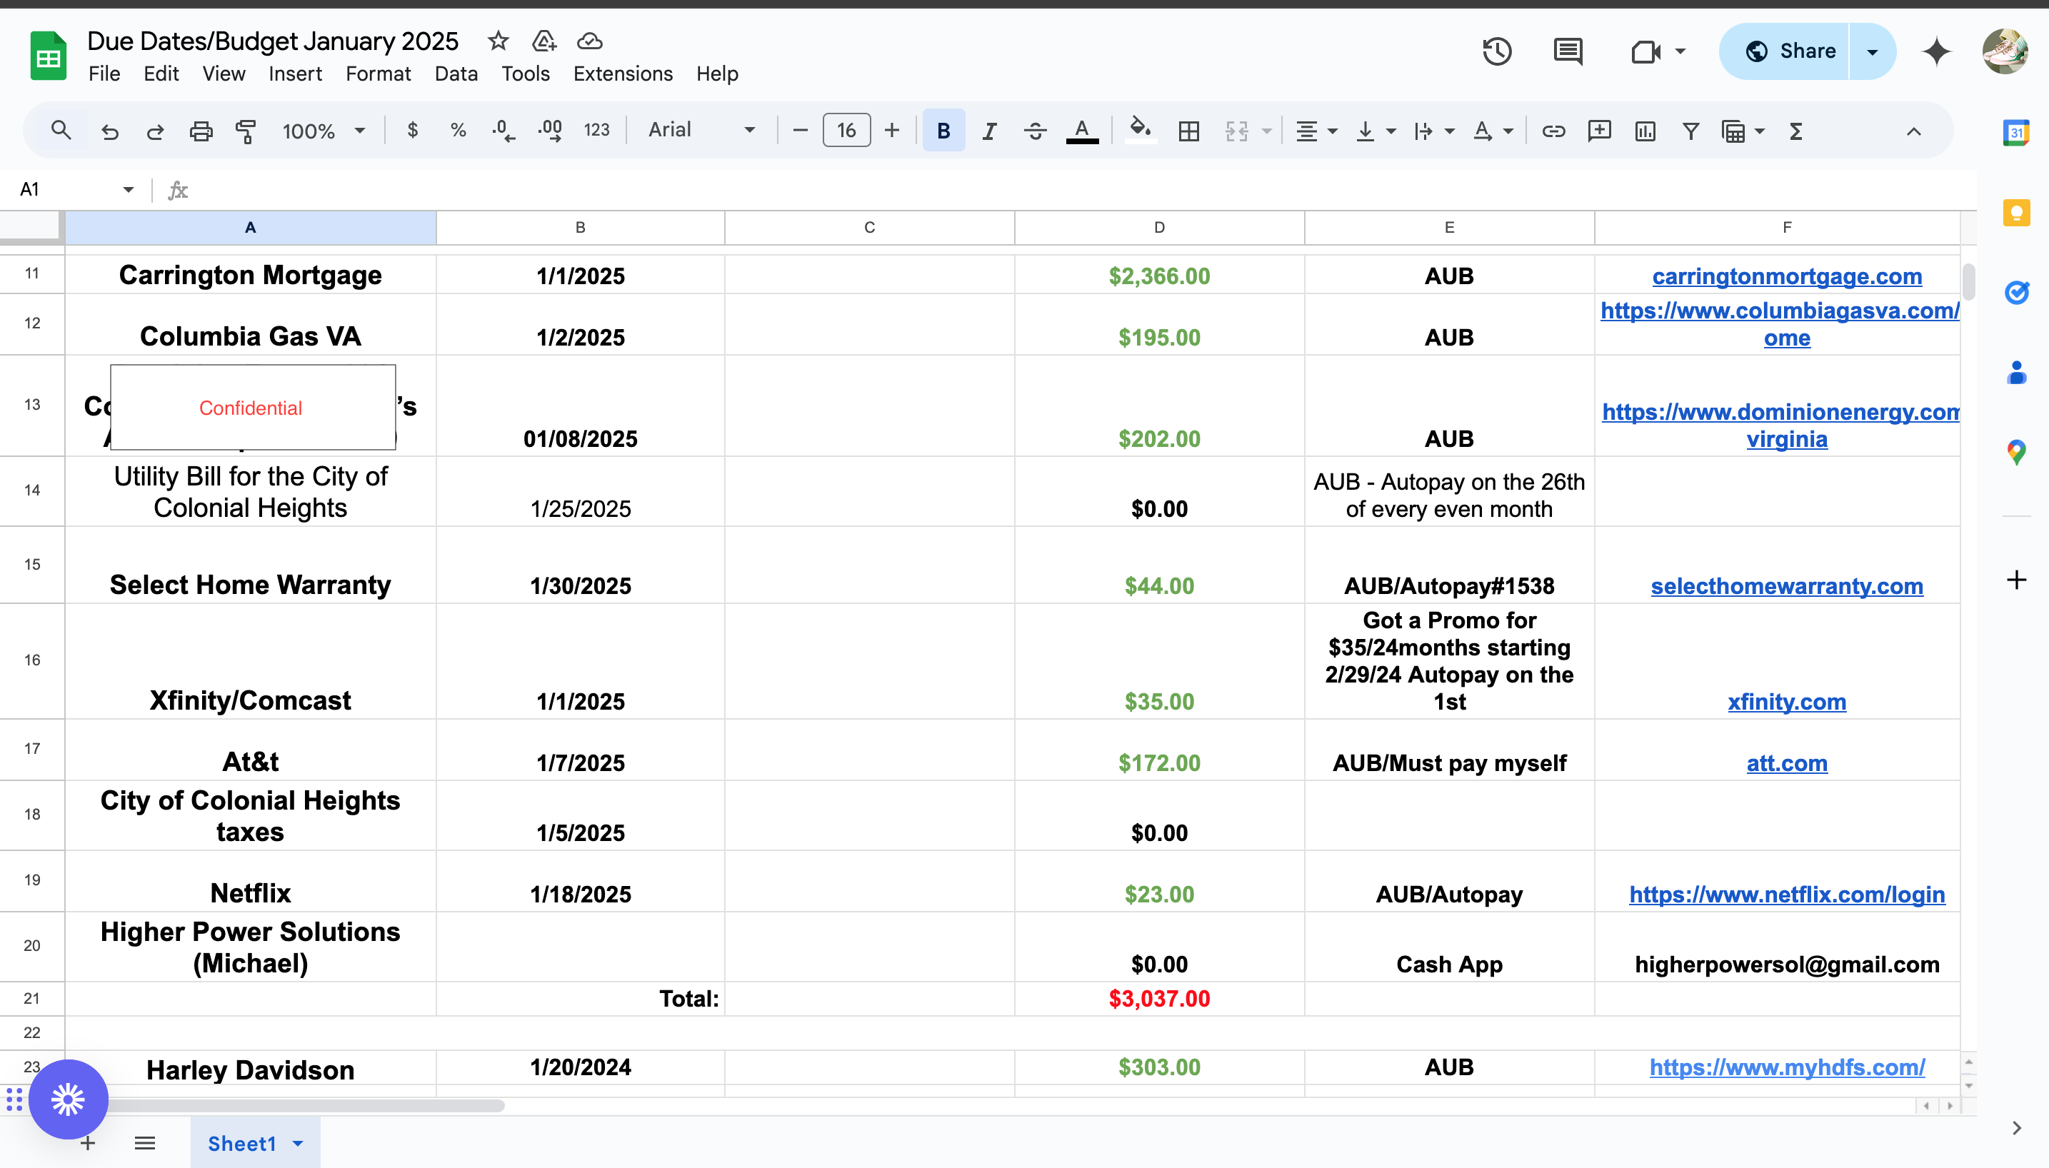2049x1168 pixels.
Task: Click the create filter funnel icon
Action: tap(1690, 131)
